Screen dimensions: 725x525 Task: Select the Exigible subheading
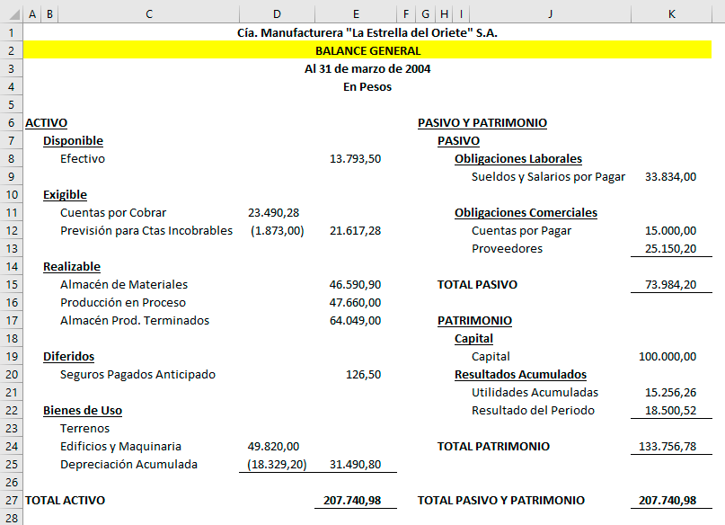[66, 195]
